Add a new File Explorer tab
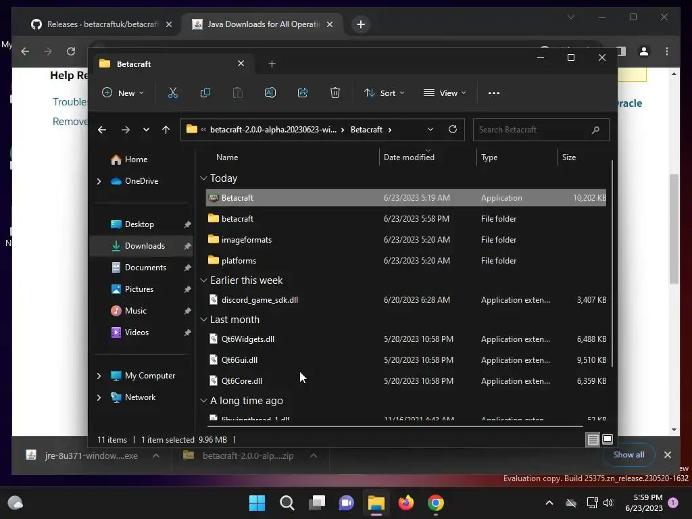Screen dimensions: 692x519 (272, 64)
